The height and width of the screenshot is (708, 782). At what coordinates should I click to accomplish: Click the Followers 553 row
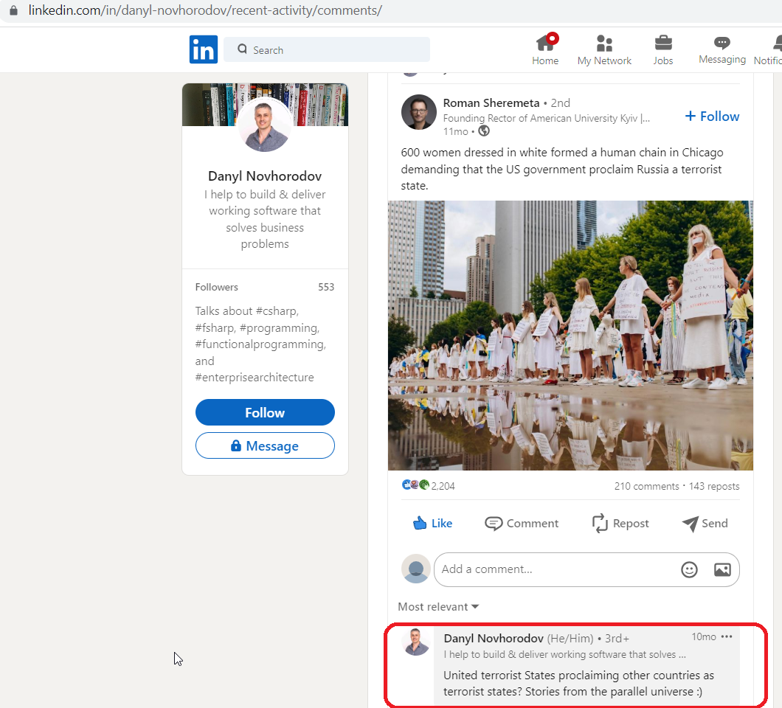tap(265, 287)
